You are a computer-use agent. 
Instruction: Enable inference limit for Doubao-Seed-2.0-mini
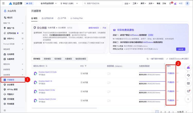point(109,100)
